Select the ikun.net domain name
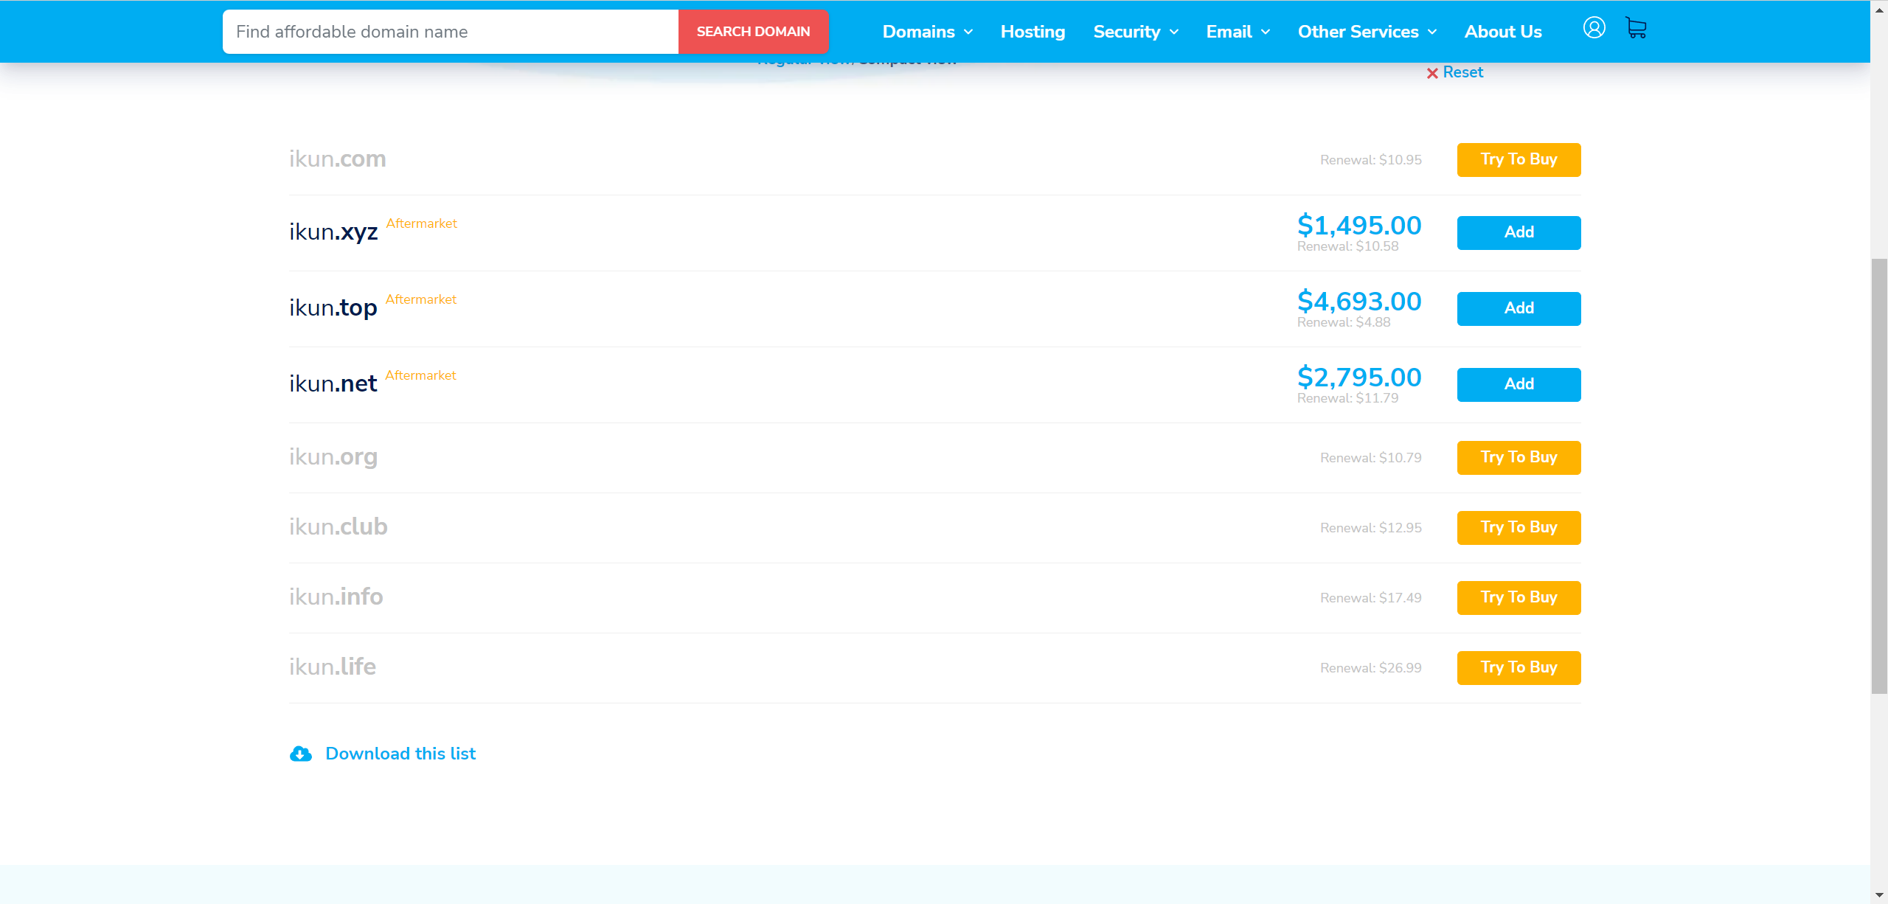This screenshot has width=1888, height=904. [333, 383]
